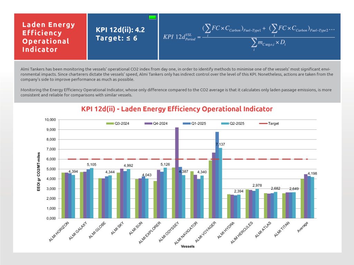Click the "Laden Energy Efficiency Operational Indicator" red header

[x=48, y=37]
